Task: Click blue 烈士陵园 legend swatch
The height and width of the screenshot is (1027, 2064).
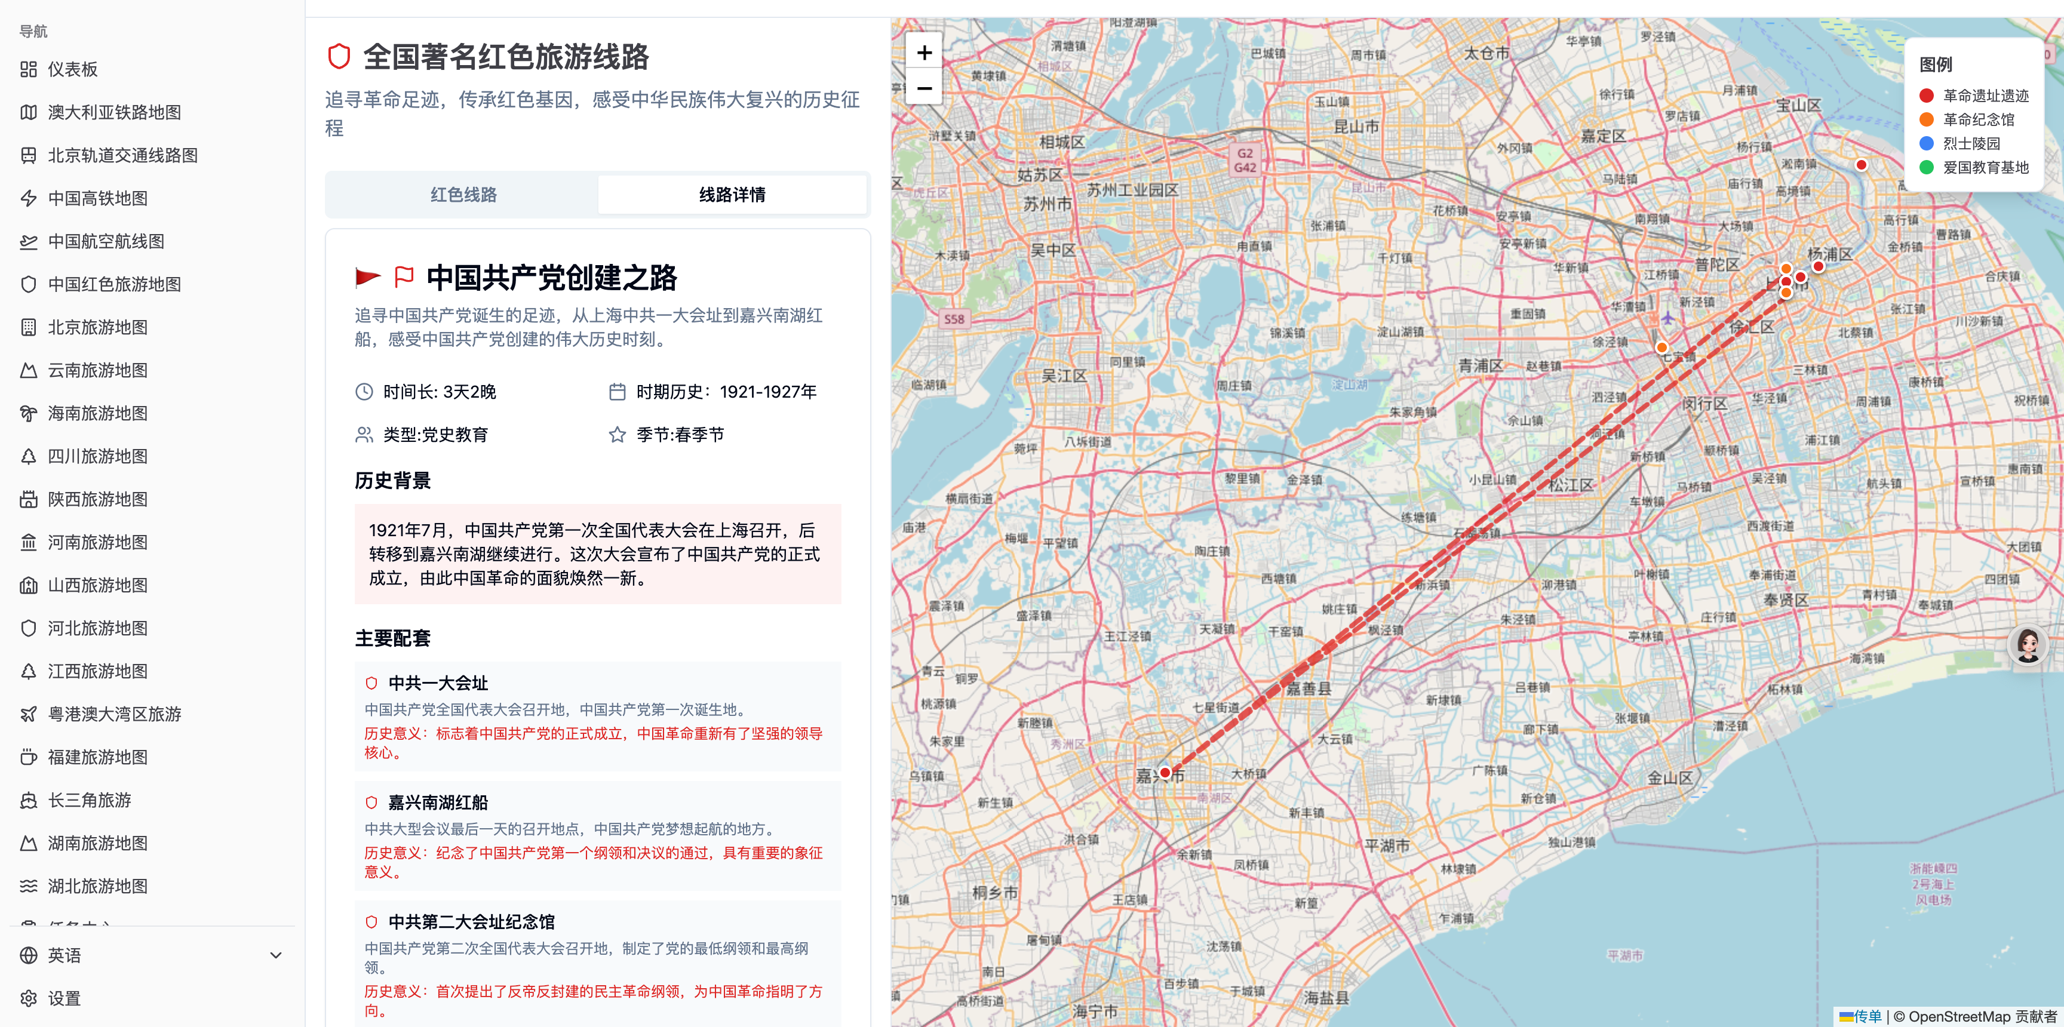Action: (x=1926, y=144)
